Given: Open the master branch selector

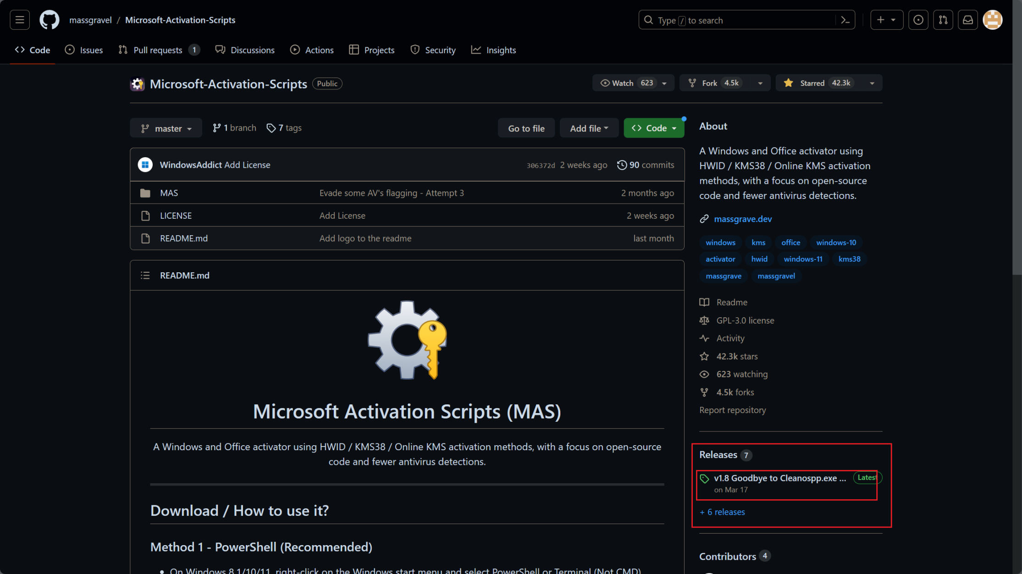Looking at the screenshot, I should tap(166, 128).
